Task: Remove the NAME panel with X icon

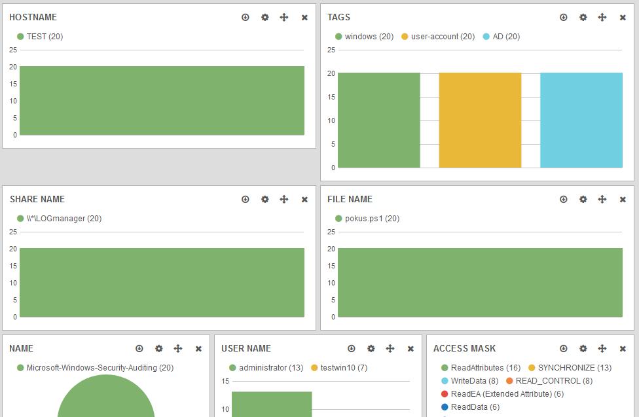Action: click(198, 348)
